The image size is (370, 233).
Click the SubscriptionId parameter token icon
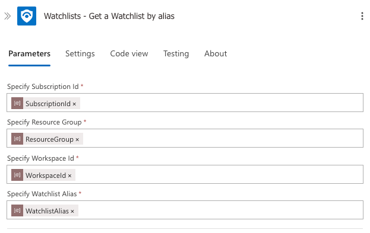tap(17, 103)
